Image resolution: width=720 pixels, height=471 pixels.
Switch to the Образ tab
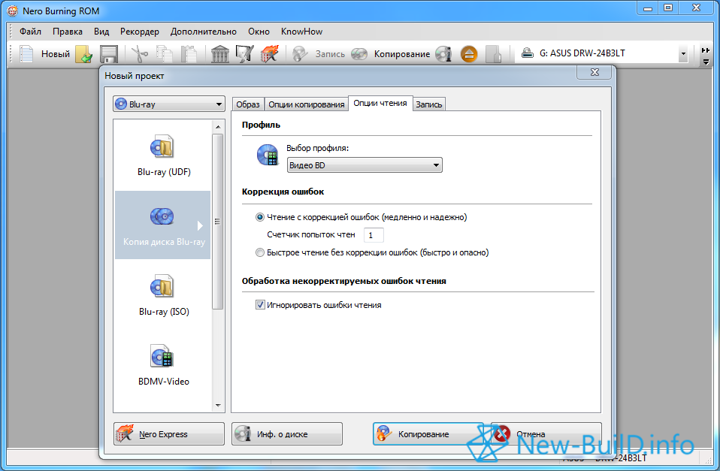(248, 104)
